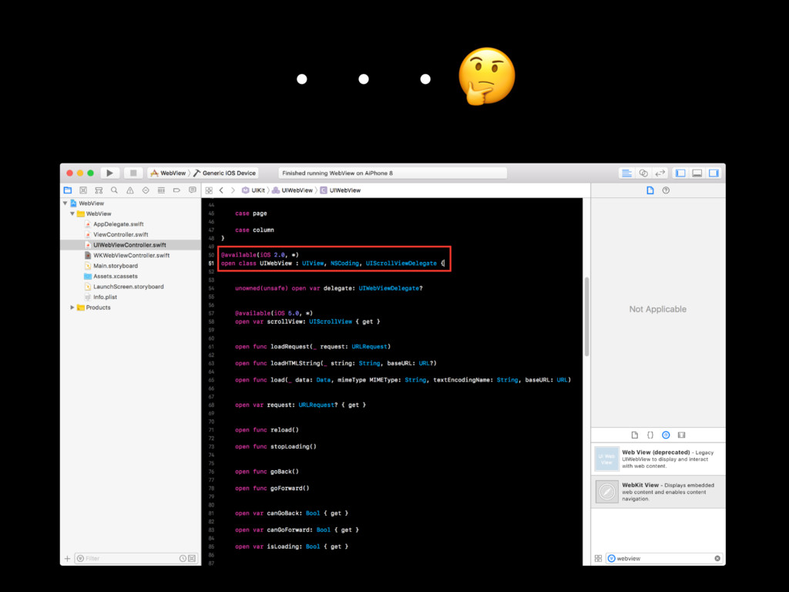This screenshot has width=789, height=592.
Task: Select WKWebViewController.swift file
Action: pos(131,256)
